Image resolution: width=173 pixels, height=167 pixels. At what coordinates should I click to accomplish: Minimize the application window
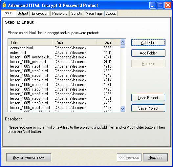point(153,5)
